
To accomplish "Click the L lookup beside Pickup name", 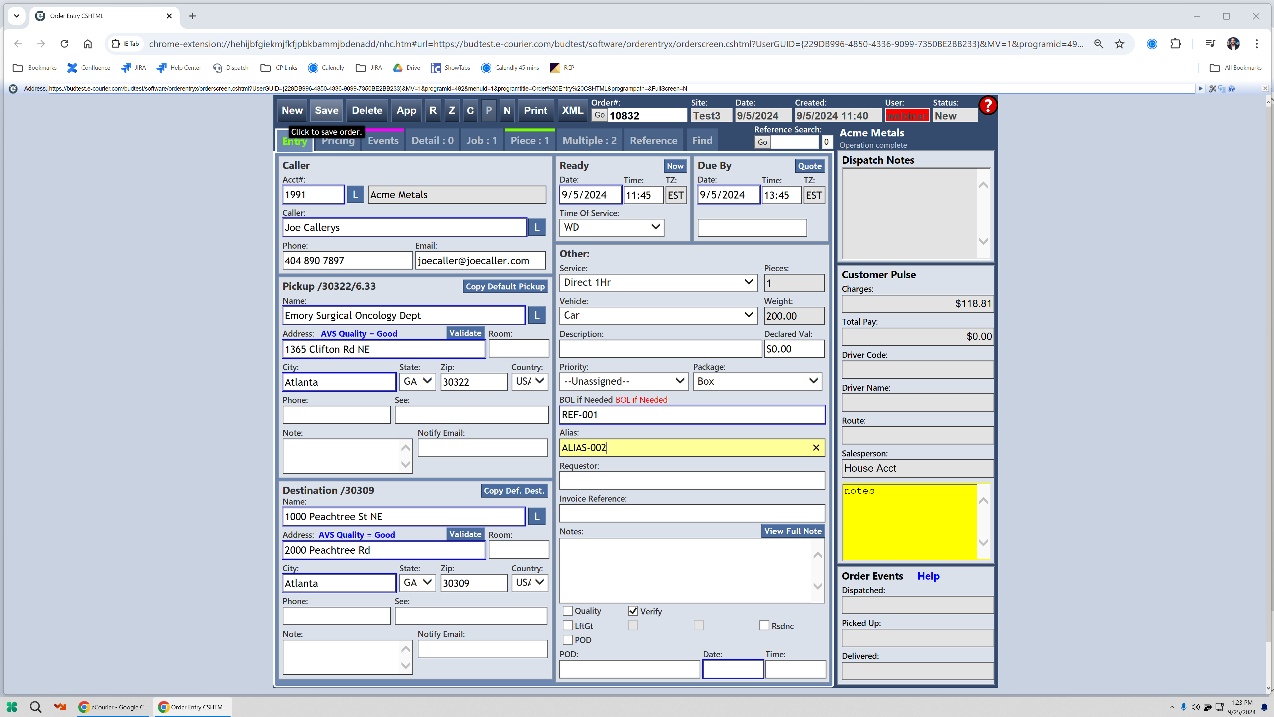I will 537,315.
